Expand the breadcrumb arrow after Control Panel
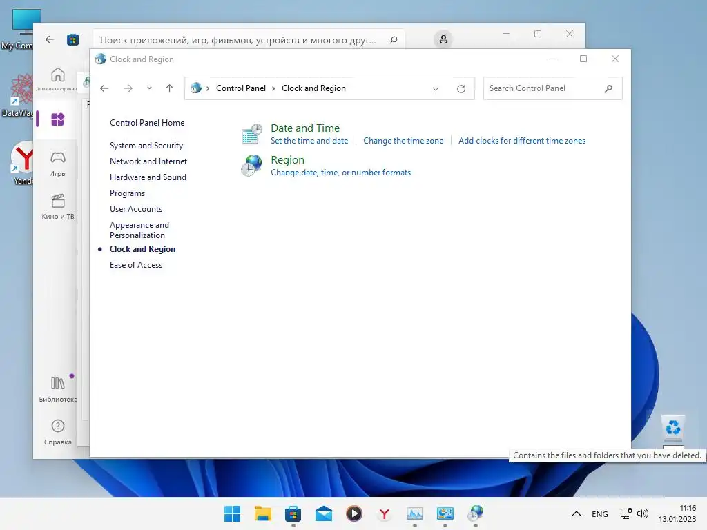This screenshot has height=530, width=707. pos(273,89)
